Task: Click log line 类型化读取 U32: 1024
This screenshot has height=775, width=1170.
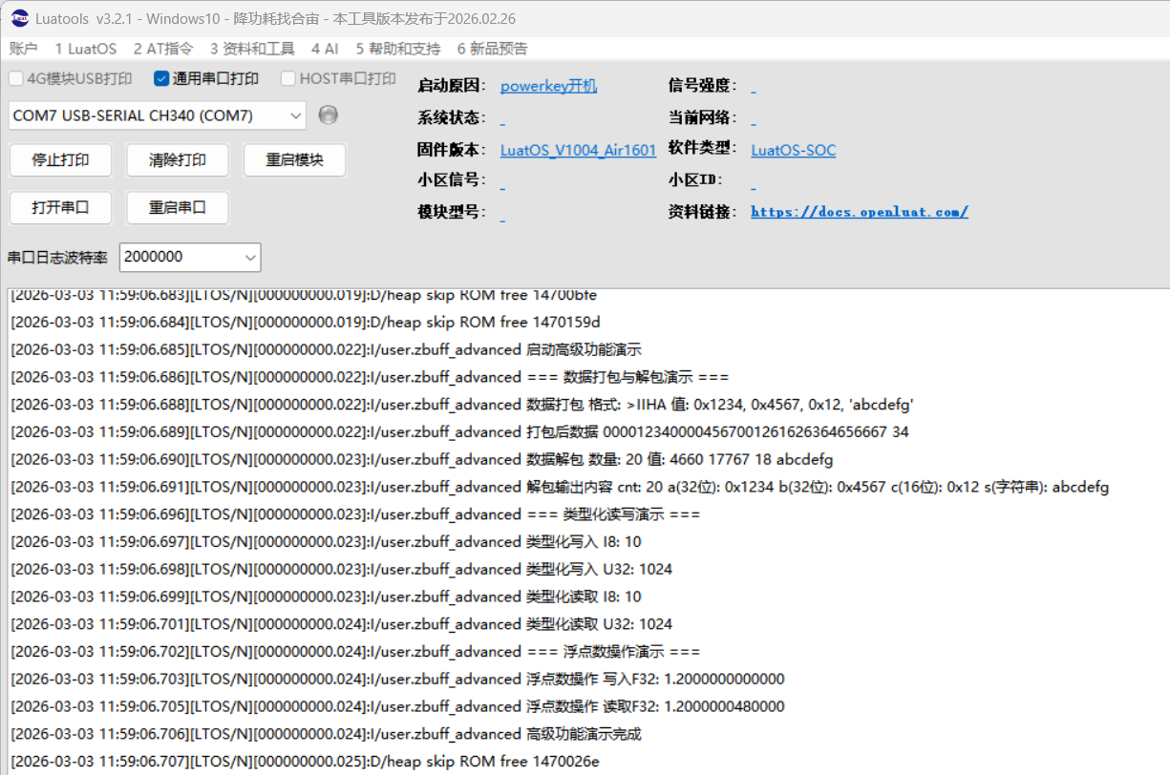Action: (x=342, y=624)
